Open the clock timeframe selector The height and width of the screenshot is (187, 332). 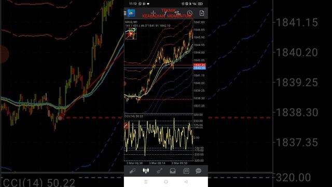[x=190, y=13]
